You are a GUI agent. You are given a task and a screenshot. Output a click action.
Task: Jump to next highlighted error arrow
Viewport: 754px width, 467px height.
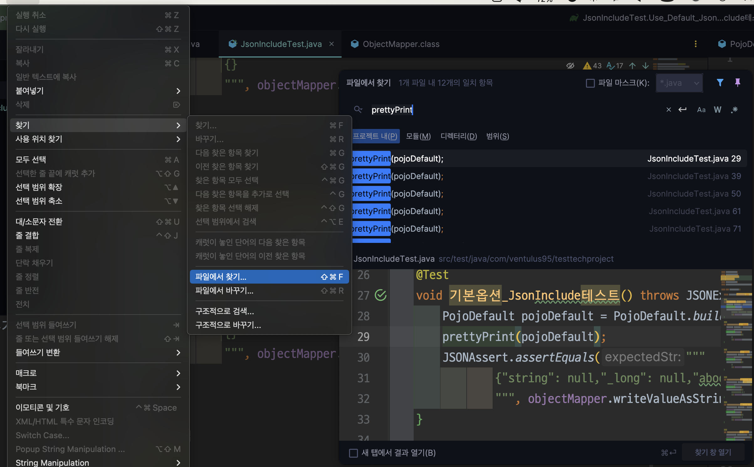pyautogui.click(x=646, y=66)
